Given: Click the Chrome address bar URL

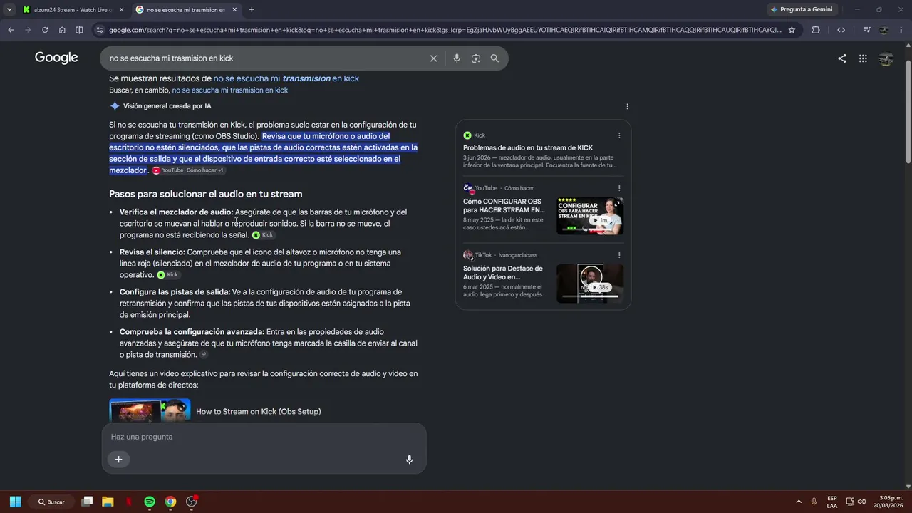Looking at the screenshot, I should click(x=445, y=30).
